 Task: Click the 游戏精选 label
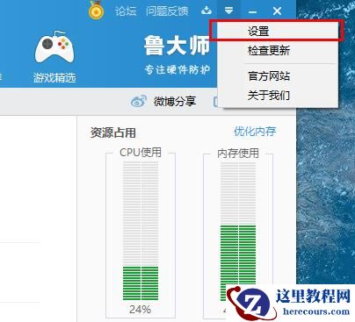click(x=54, y=78)
